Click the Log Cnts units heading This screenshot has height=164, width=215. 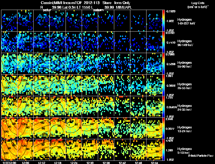(198, 3)
